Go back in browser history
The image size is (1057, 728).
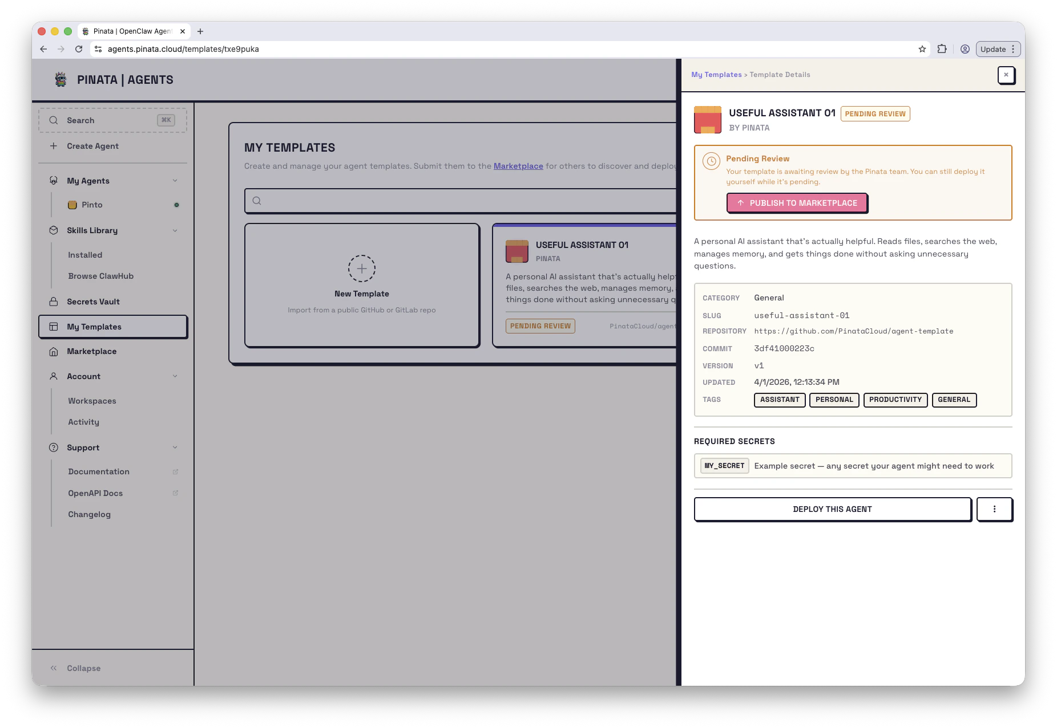coord(43,49)
